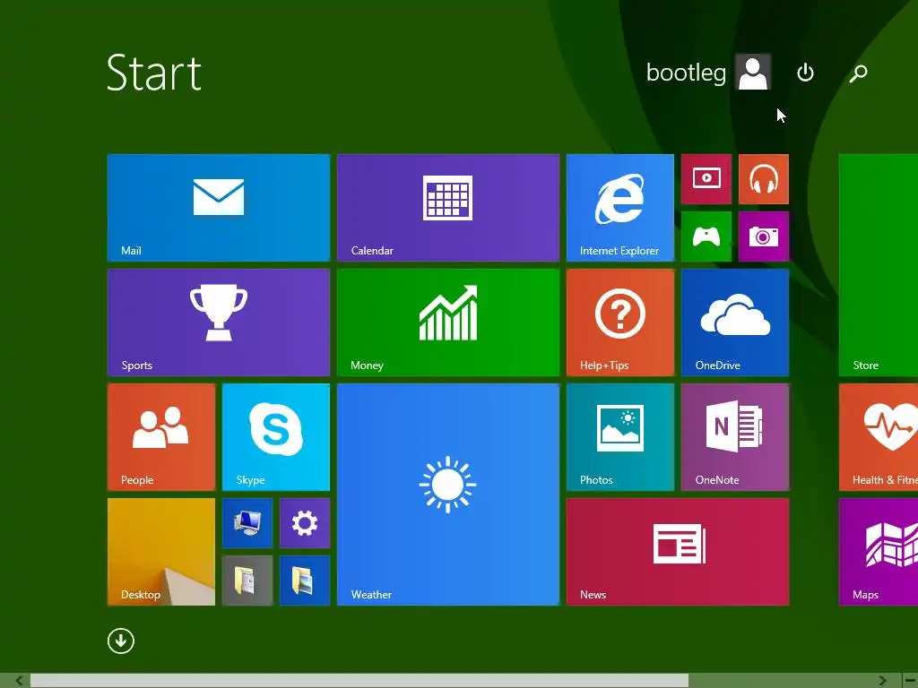Open the OneDrive tile
This screenshot has width=918, height=688.
(735, 322)
